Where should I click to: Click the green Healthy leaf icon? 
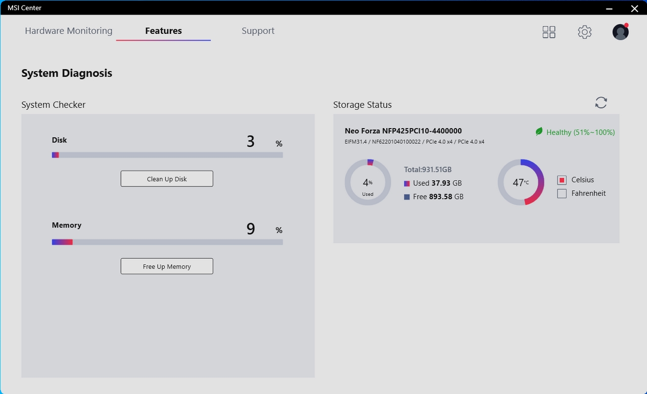(x=539, y=132)
